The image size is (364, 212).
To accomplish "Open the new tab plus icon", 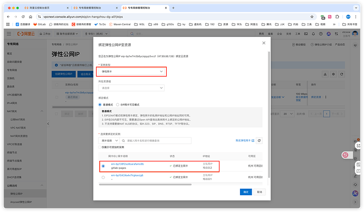I will [x=173, y=8].
